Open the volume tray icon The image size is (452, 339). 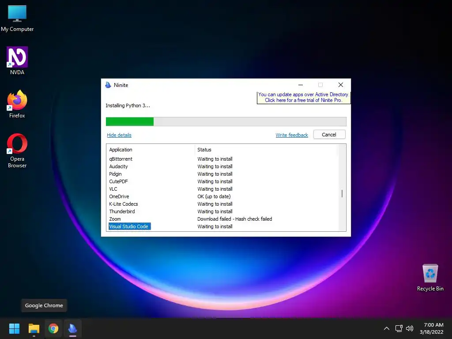point(409,328)
